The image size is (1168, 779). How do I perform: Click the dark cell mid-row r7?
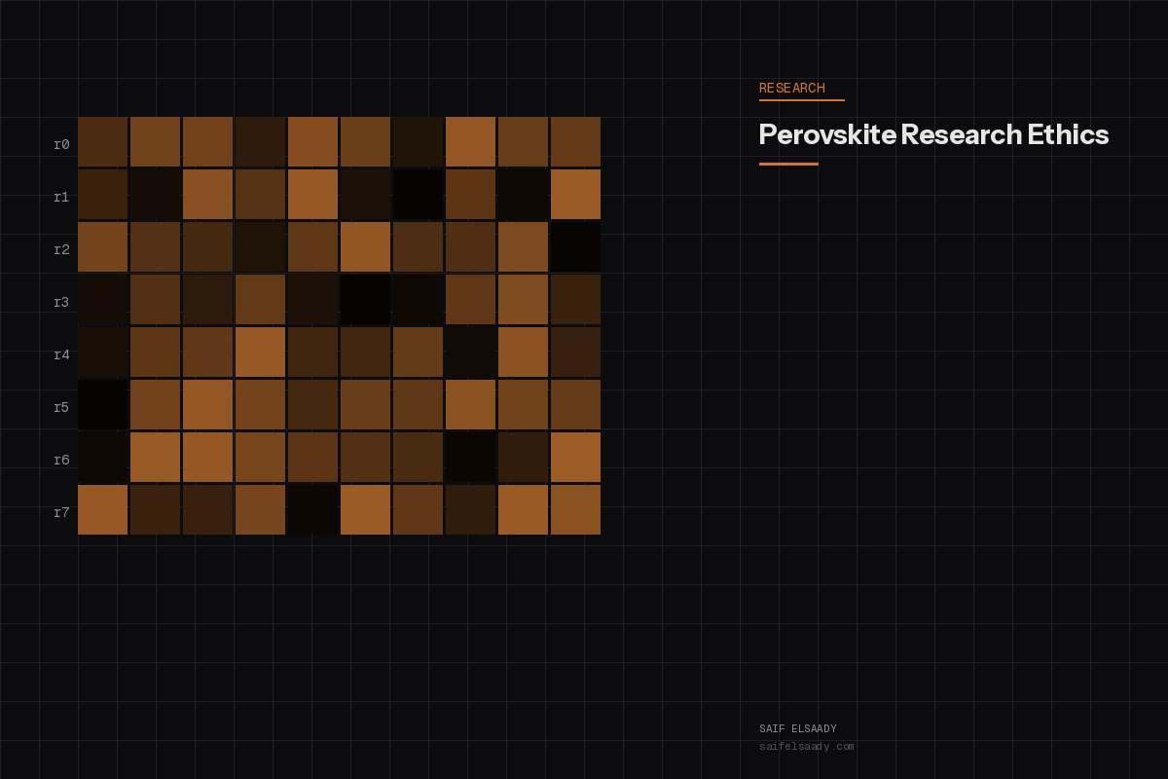[x=312, y=509]
